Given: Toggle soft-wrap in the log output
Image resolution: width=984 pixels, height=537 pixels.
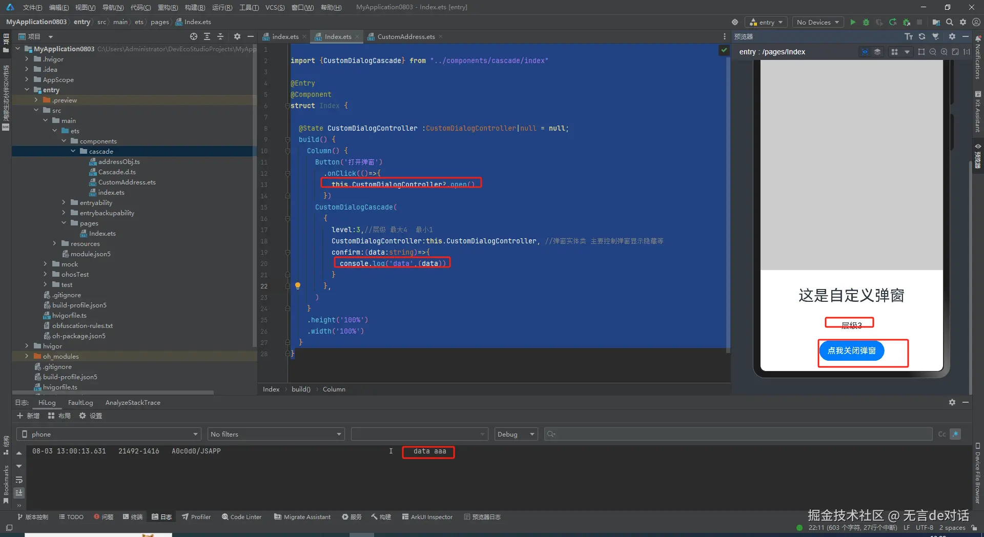Looking at the screenshot, I should click(x=19, y=480).
